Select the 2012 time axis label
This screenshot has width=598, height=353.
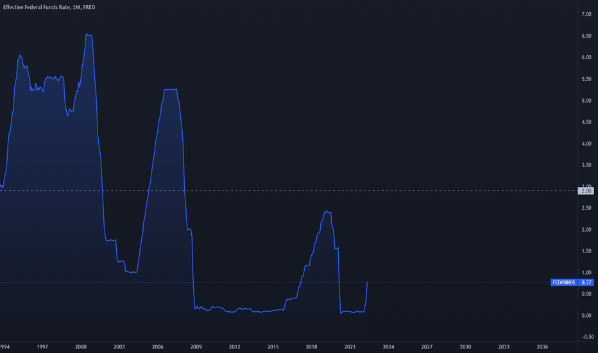(235, 347)
